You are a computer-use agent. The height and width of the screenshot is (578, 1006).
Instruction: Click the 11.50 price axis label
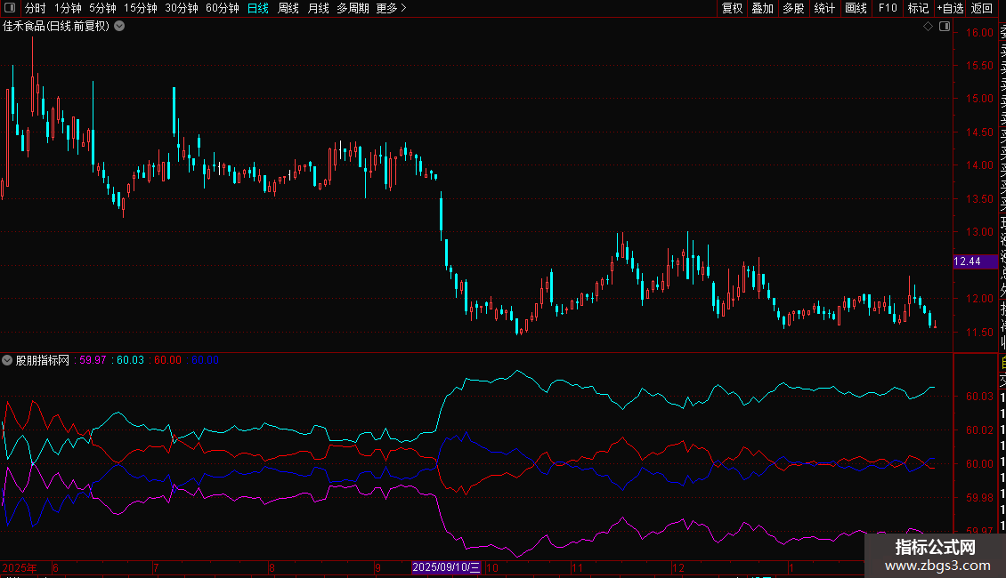click(979, 333)
